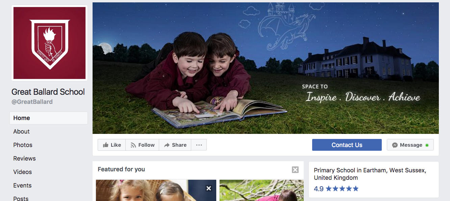Dismiss the first featured photo card

209,188
